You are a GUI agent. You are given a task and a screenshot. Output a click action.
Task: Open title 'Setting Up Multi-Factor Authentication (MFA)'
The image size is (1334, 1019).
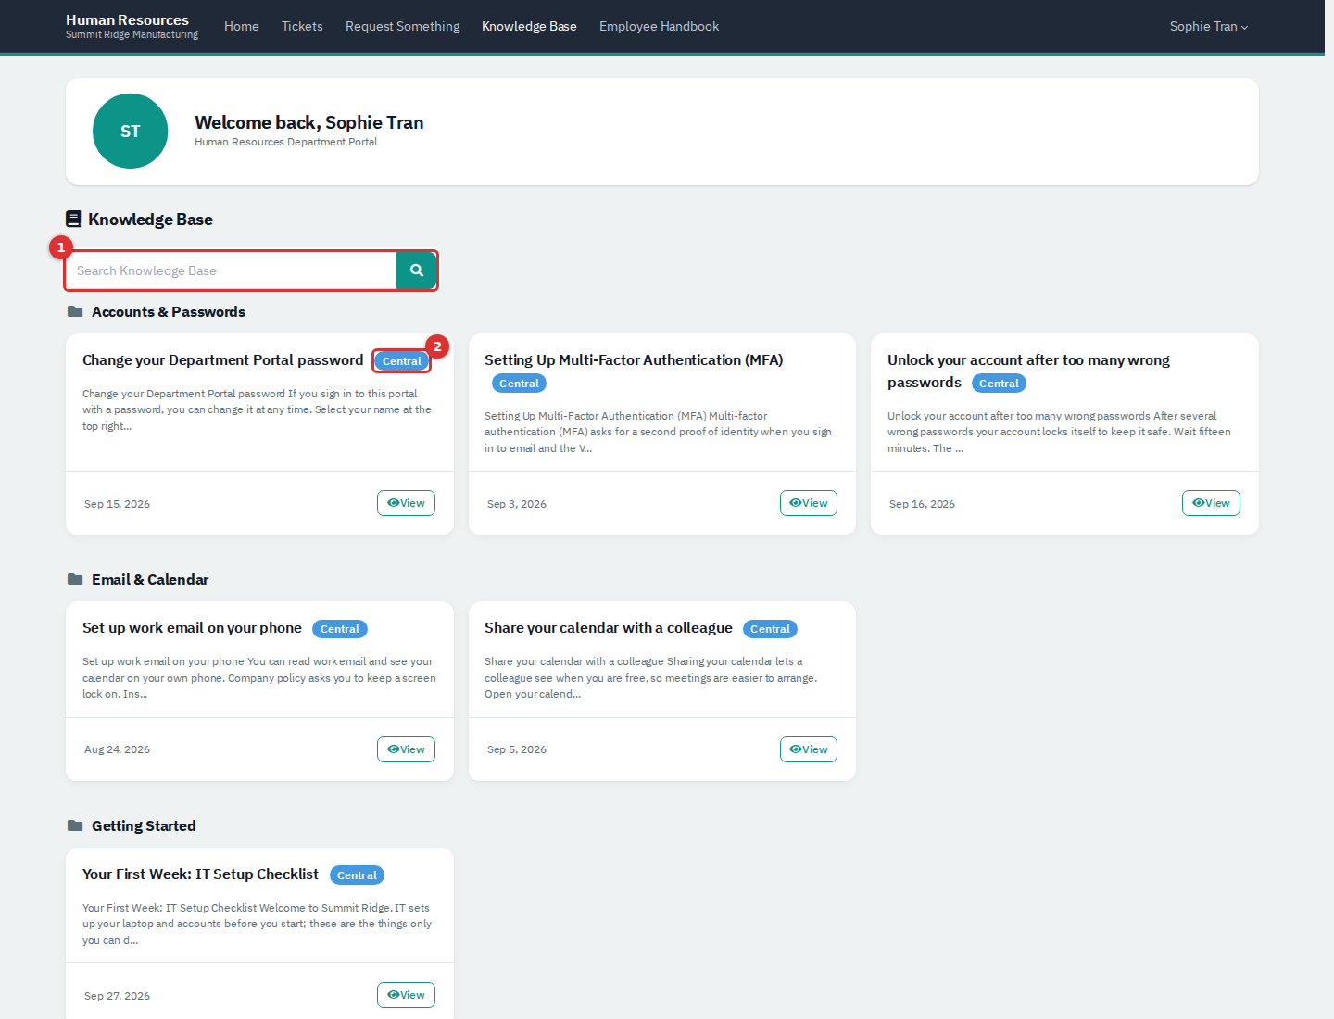pyautogui.click(x=634, y=360)
